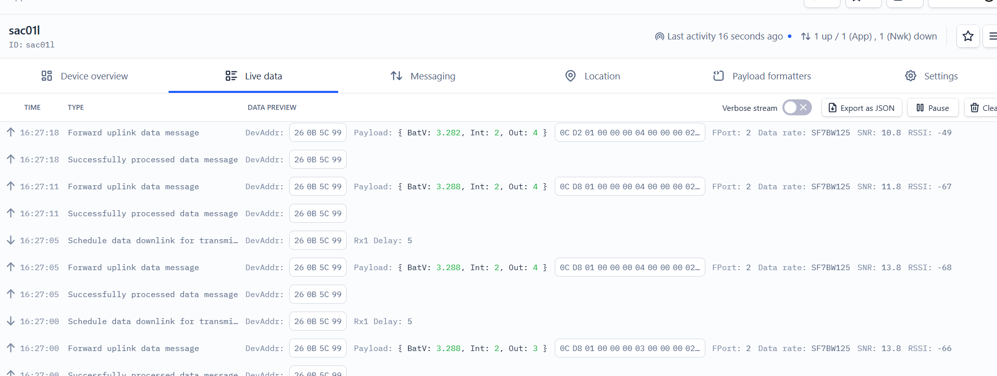The width and height of the screenshot is (997, 376).
Task: Click the Last activity broadcast icon
Action: (x=659, y=36)
